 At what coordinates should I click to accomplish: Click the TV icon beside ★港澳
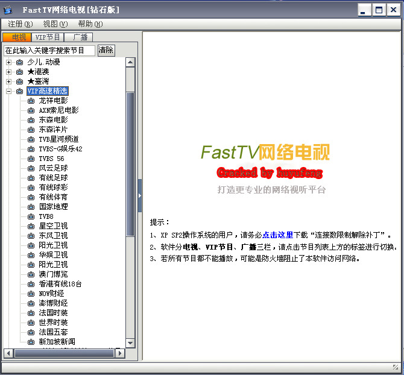(x=19, y=72)
